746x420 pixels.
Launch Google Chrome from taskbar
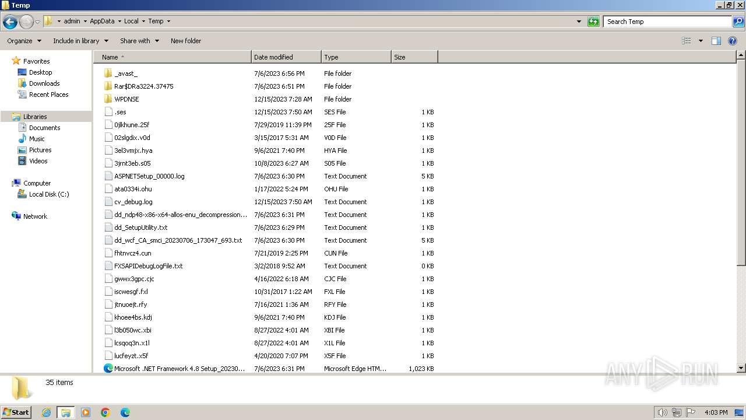(105, 412)
